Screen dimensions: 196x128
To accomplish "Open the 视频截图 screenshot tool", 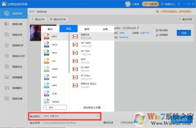I will pyautogui.click(x=14, y=77).
